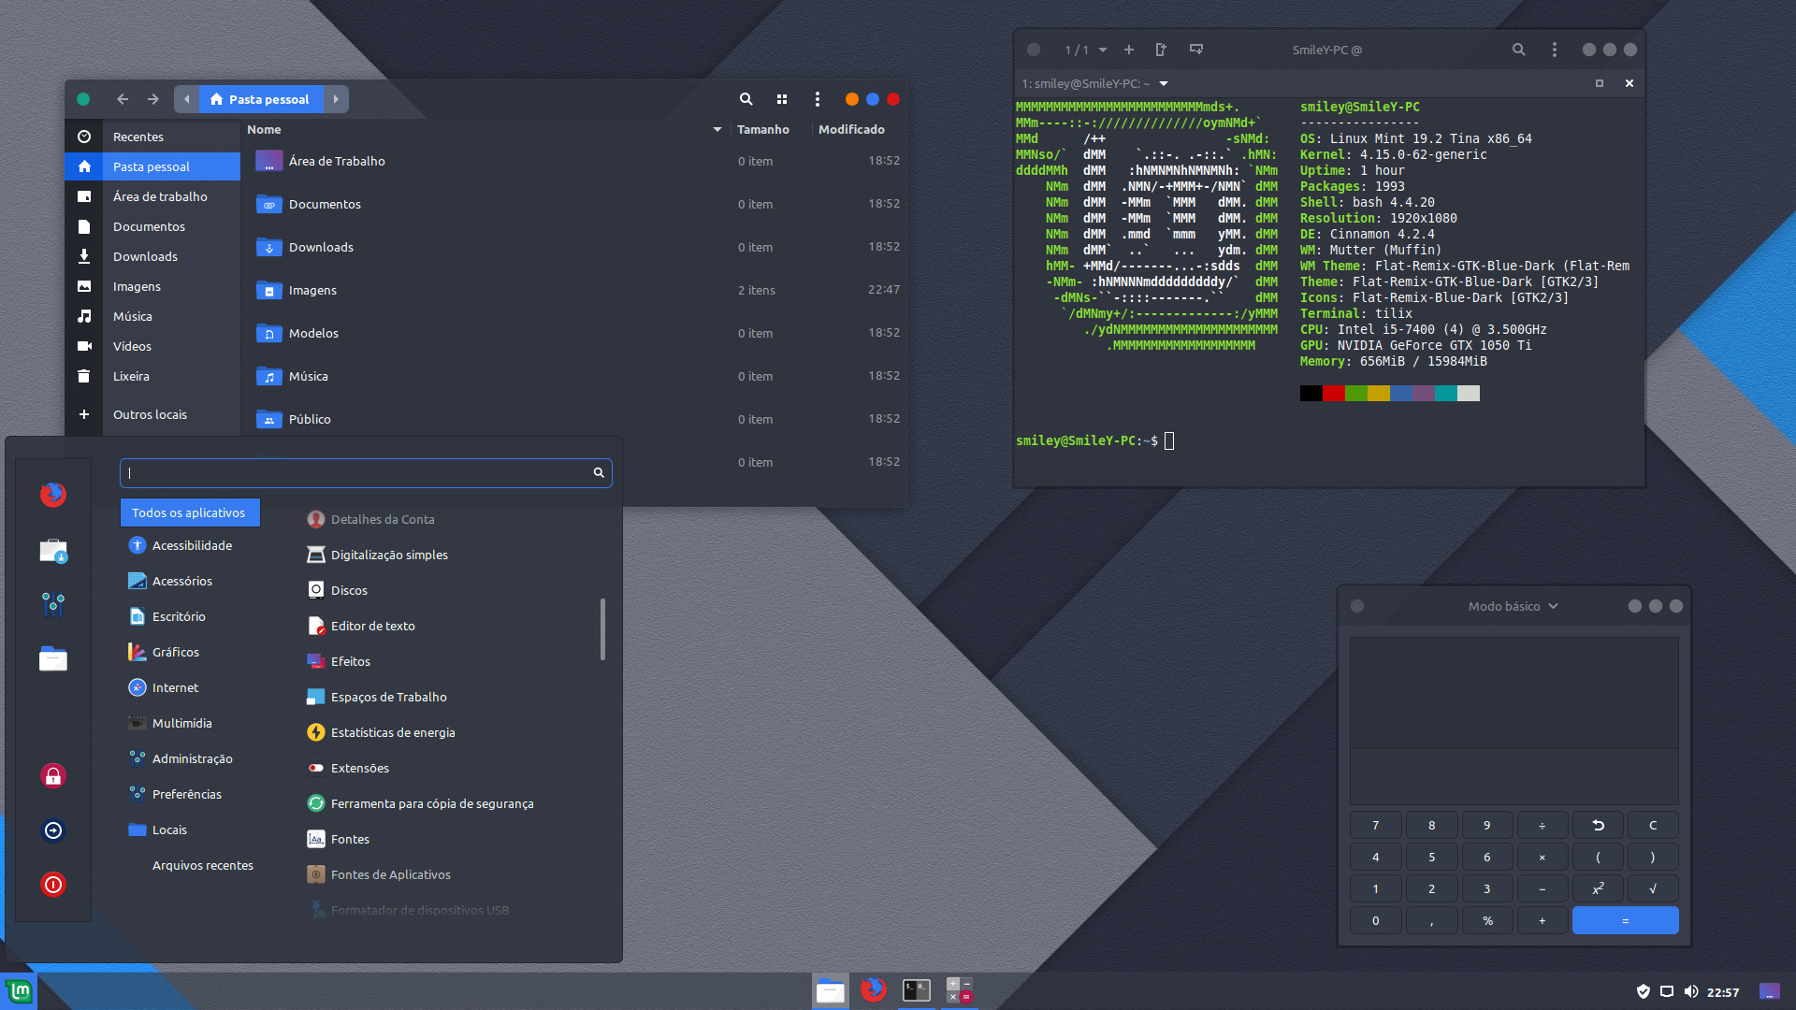The width and height of the screenshot is (1796, 1010).
Task: Click the lock screen icon in the menu
Action: tap(53, 776)
